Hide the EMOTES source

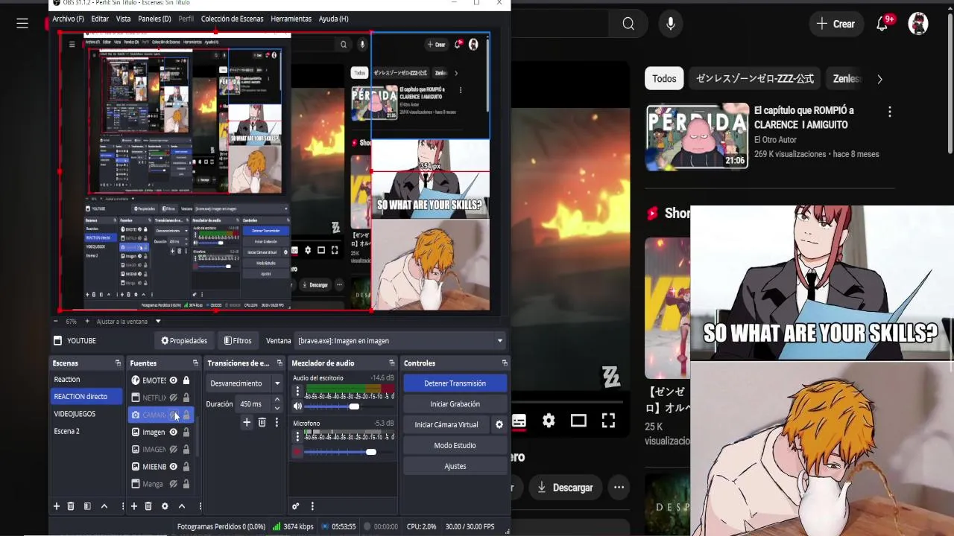point(174,380)
